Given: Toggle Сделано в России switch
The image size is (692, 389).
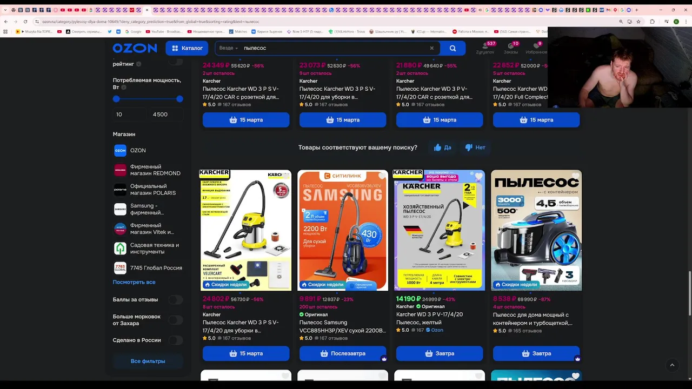Looking at the screenshot, I should [175, 340].
